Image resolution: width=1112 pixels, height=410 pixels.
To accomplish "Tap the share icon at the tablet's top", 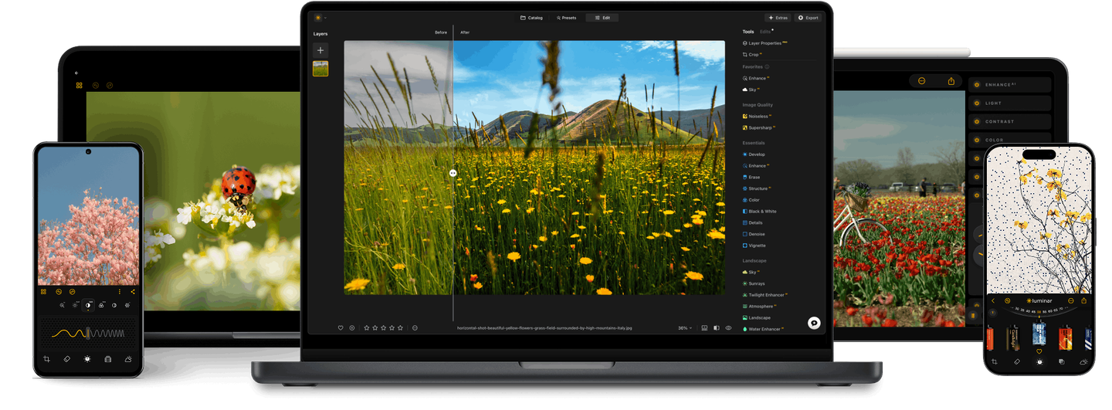I will tap(951, 81).
